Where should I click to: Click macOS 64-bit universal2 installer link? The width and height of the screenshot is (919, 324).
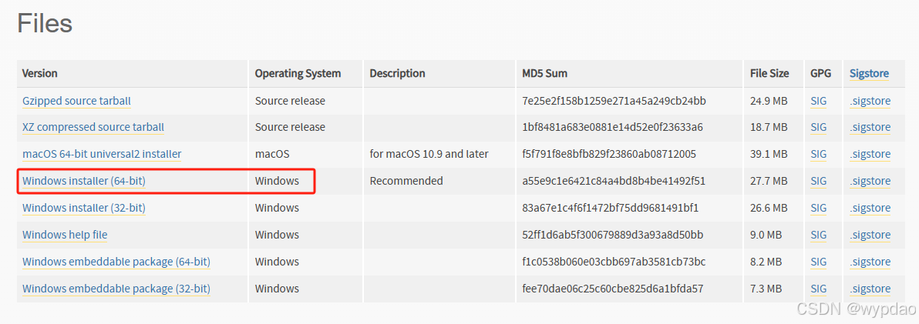(x=102, y=154)
